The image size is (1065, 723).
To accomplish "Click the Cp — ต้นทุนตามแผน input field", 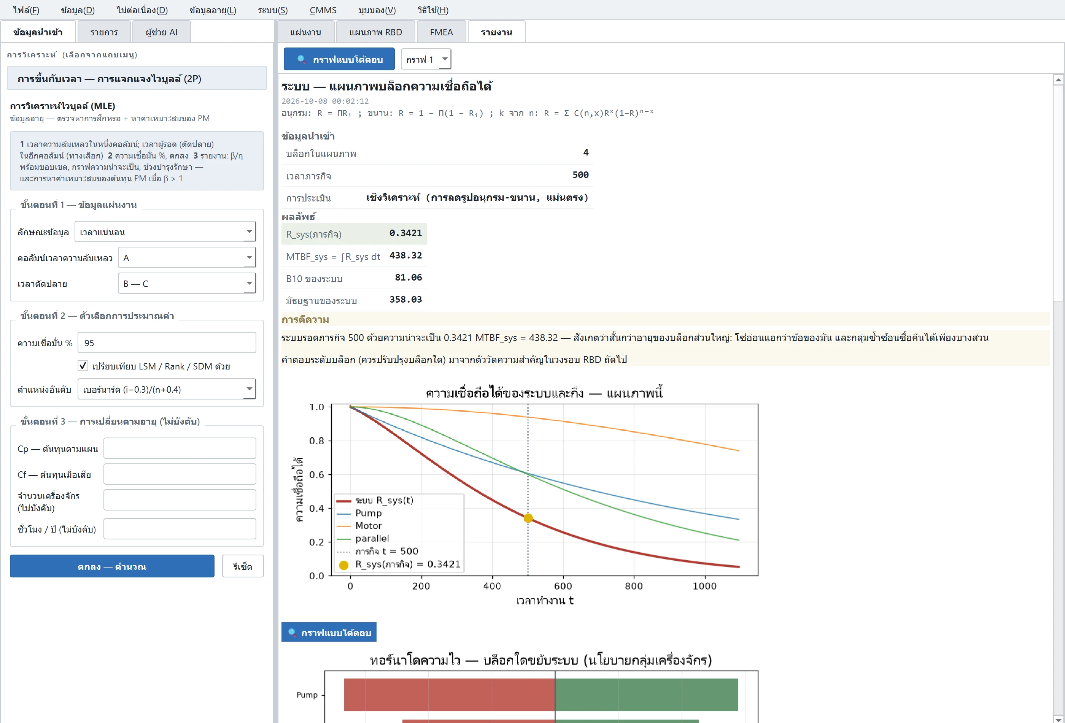I will pyautogui.click(x=180, y=448).
